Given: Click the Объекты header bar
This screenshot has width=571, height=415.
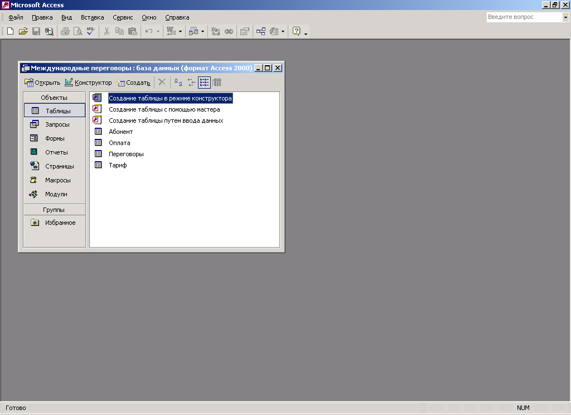Looking at the screenshot, I should [54, 97].
